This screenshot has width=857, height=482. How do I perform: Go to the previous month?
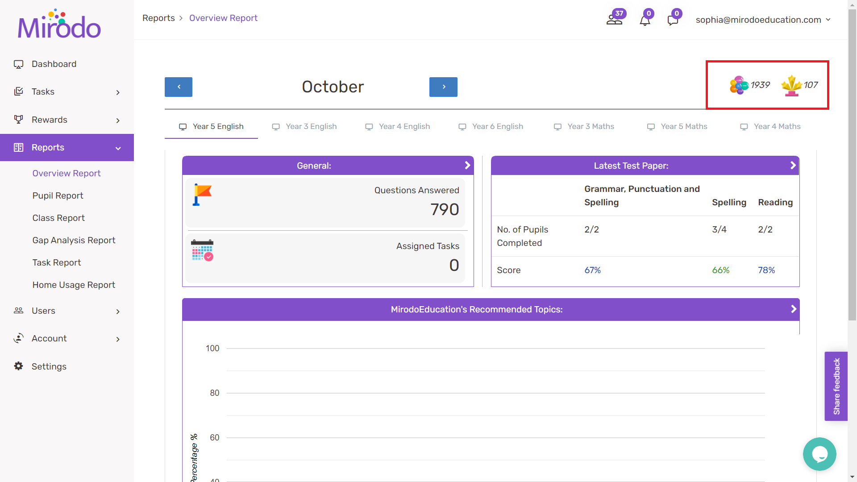tap(179, 87)
